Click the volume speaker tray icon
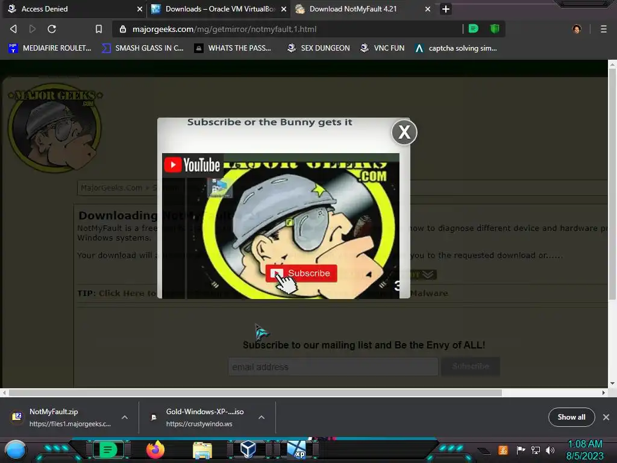This screenshot has width=617, height=463. [x=550, y=450]
